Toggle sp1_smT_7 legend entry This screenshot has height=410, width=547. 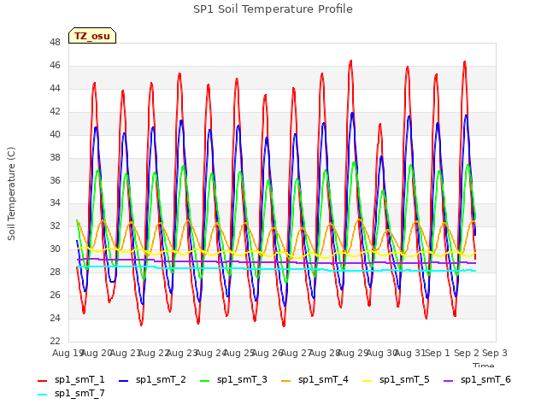71,393
